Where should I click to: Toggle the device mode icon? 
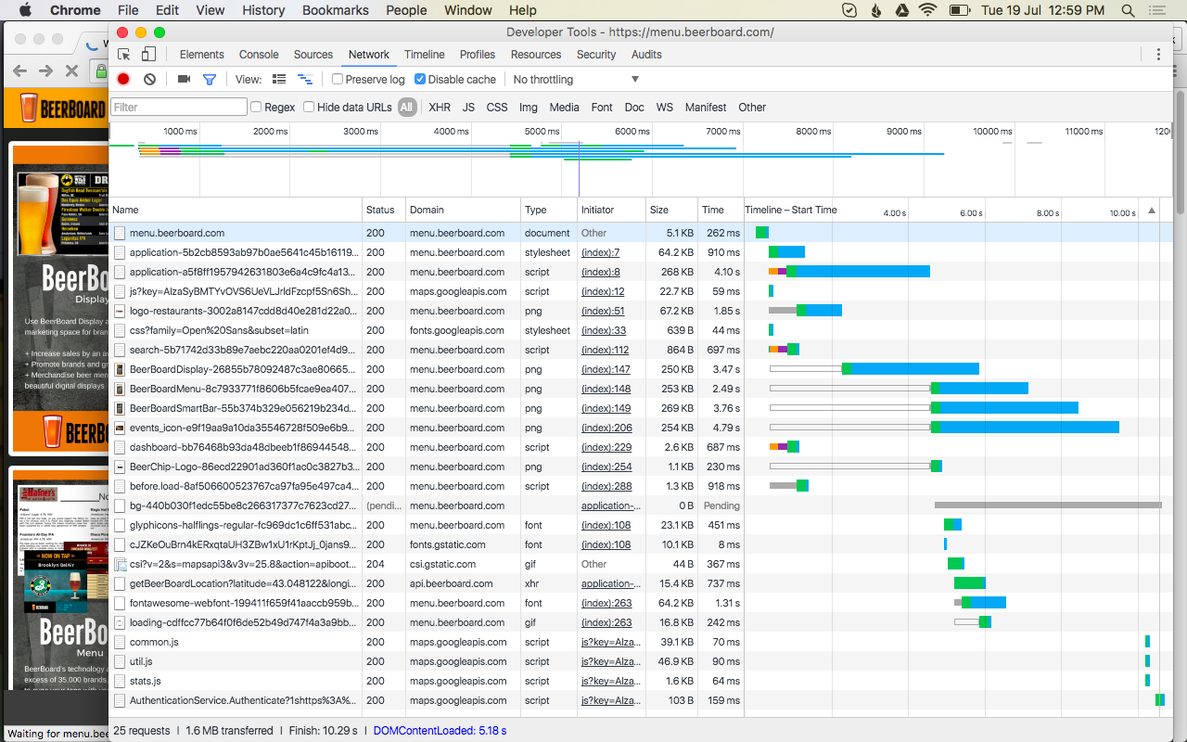[x=147, y=55]
